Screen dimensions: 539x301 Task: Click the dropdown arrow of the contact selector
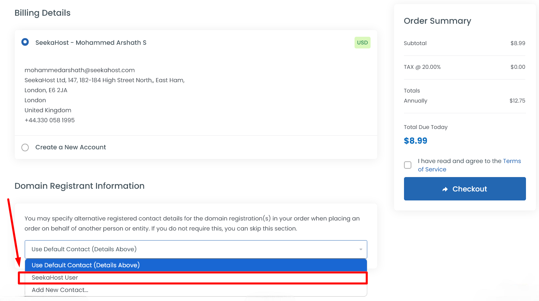pyautogui.click(x=361, y=250)
